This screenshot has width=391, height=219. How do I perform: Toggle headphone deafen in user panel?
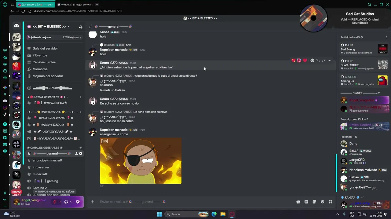66,202
